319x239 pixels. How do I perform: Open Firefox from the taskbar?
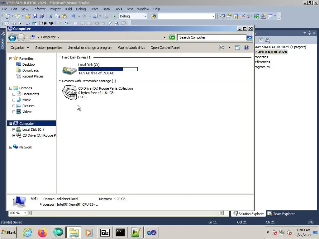(42, 232)
